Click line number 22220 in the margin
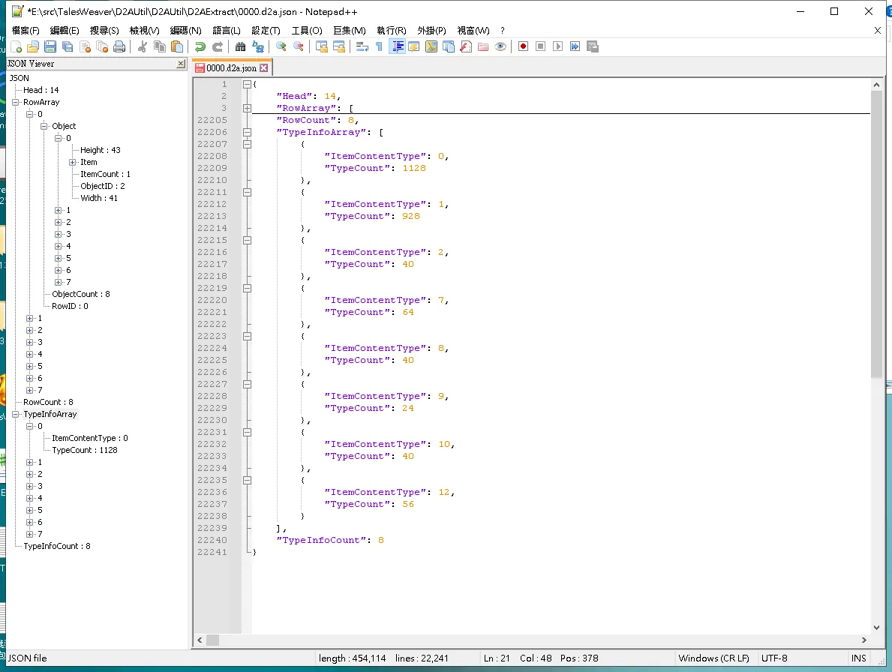 (x=212, y=300)
